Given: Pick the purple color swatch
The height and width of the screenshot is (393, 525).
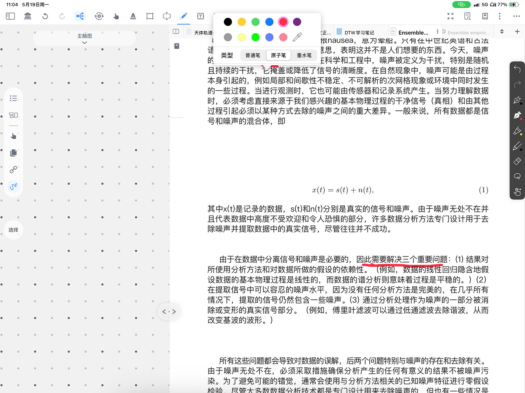Looking at the screenshot, I should point(297,22).
